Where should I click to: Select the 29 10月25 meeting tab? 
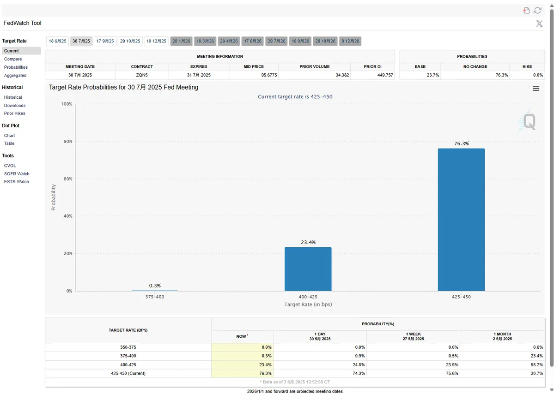coord(130,41)
